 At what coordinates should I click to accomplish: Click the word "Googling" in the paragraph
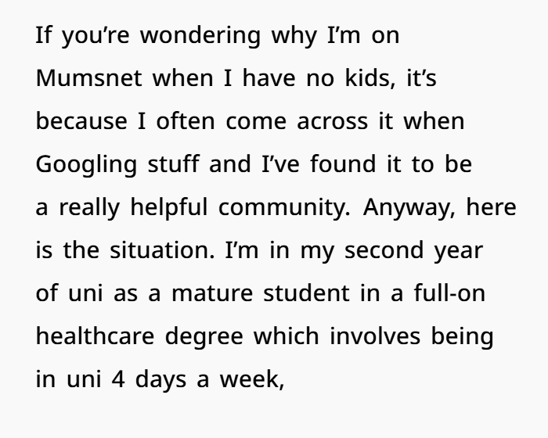tap(86, 164)
